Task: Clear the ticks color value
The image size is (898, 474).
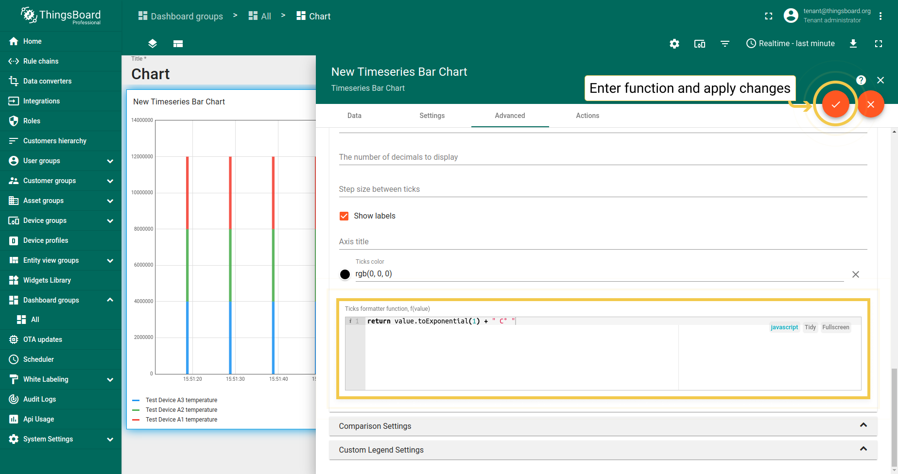Action: click(x=856, y=274)
